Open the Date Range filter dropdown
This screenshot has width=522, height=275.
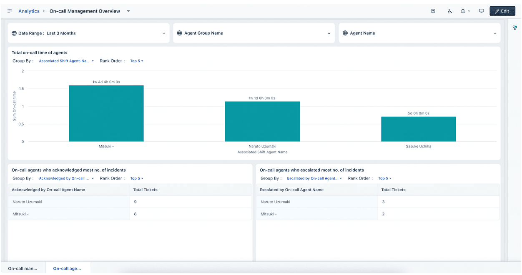pos(88,33)
